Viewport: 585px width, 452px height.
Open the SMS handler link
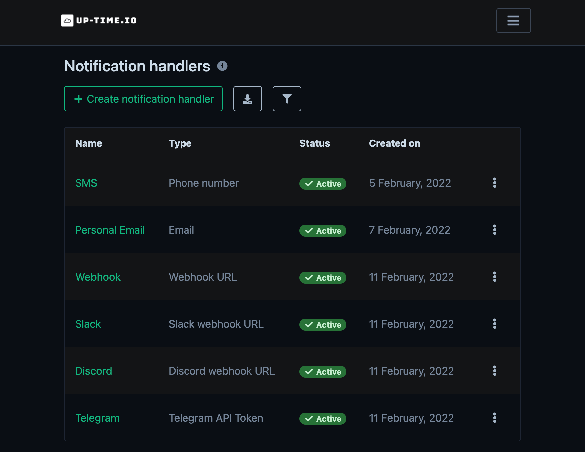86,183
